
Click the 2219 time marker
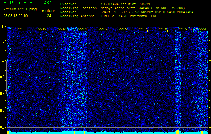[183, 29]
